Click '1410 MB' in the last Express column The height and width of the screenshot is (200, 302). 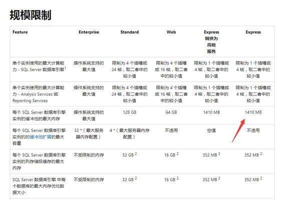253,112
